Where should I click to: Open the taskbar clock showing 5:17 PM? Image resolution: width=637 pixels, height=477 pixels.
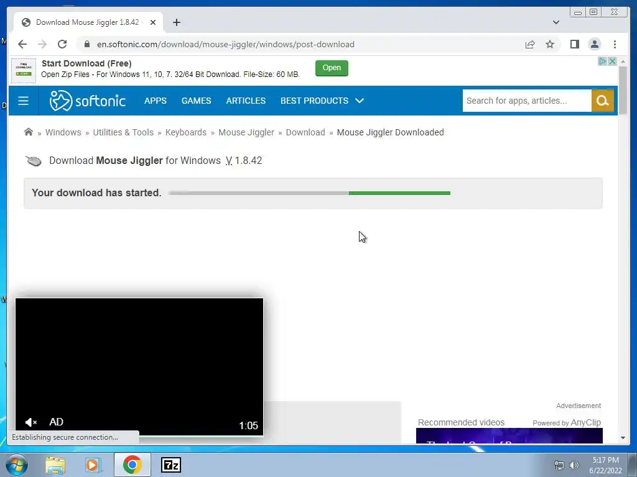click(x=605, y=465)
